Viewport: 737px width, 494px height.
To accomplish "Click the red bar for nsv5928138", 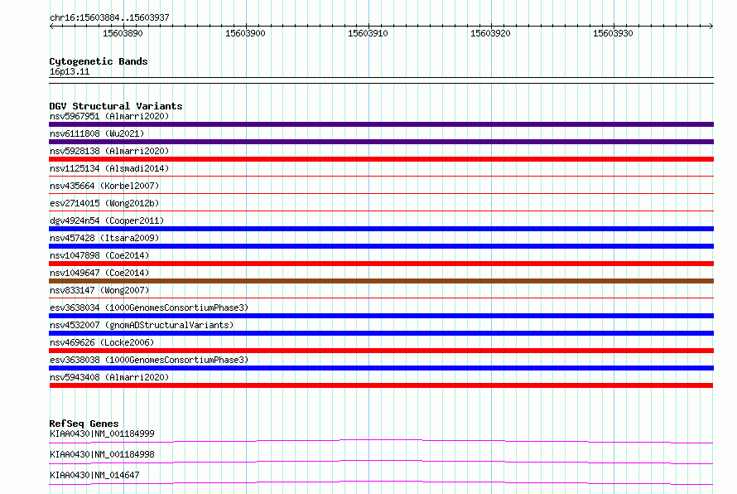I will click(x=381, y=159).
